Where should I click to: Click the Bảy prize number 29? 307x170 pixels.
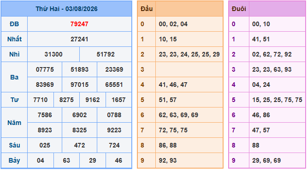[x=93, y=160]
